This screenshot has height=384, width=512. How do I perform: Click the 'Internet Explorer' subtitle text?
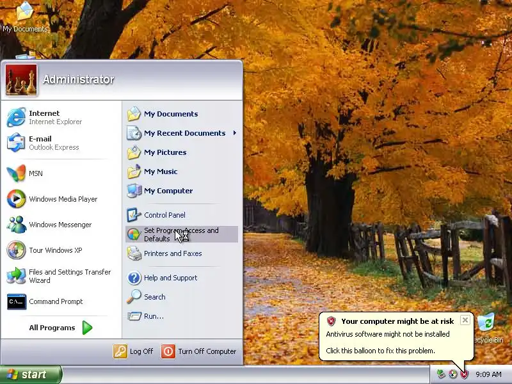(x=56, y=122)
